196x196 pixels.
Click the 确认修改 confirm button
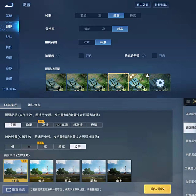click(157, 189)
